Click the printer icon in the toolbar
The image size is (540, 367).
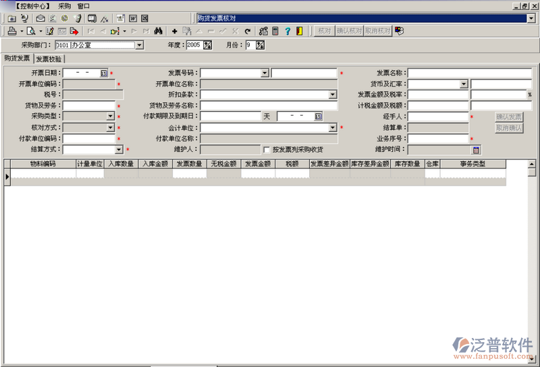tap(11, 31)
